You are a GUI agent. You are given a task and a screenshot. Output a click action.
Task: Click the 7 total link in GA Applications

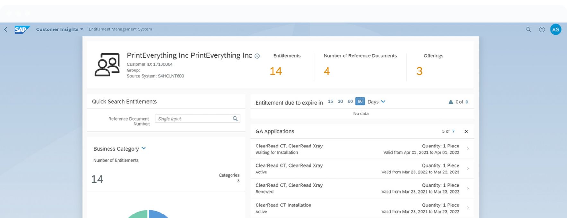coord(453,131)
